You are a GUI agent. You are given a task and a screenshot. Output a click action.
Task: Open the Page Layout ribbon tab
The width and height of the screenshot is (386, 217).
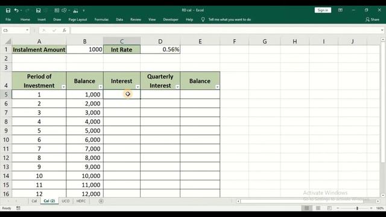pos(78,19)
